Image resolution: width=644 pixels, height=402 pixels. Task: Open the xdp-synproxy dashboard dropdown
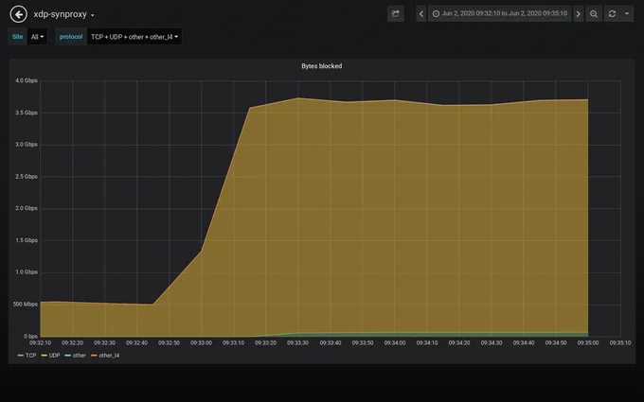click(63, 14)
